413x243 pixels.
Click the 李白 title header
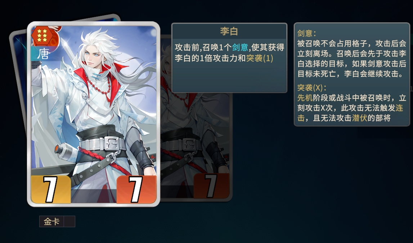pos(229,31)
